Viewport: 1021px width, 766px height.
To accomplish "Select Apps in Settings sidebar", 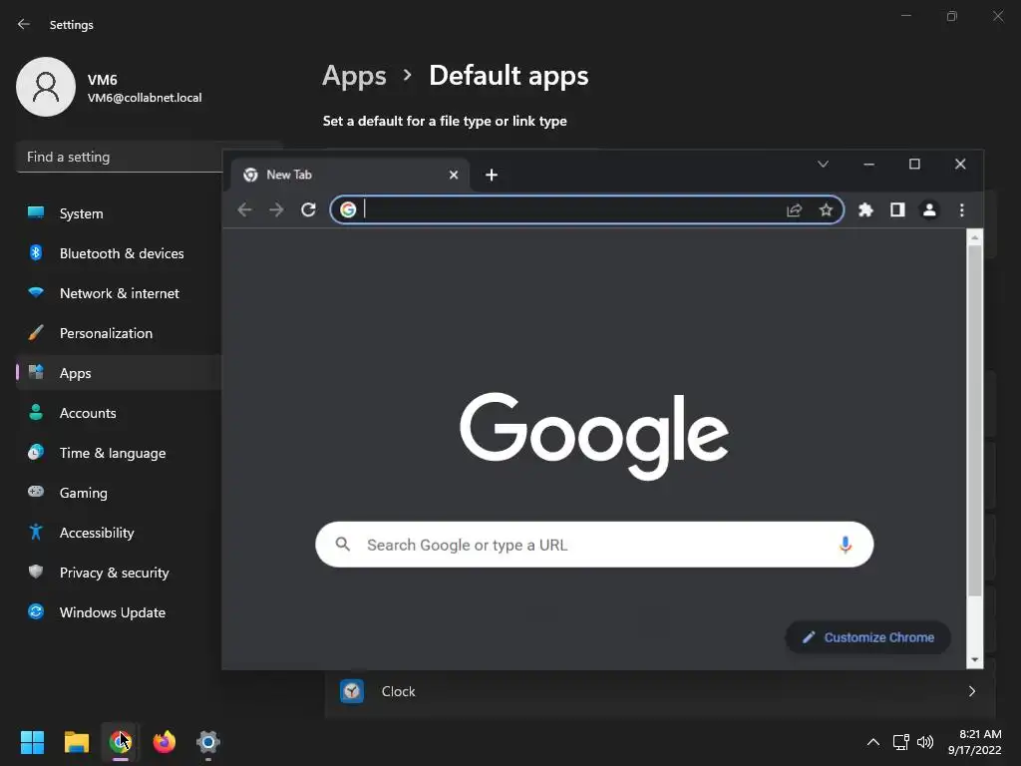I will [x=120, y=373].
